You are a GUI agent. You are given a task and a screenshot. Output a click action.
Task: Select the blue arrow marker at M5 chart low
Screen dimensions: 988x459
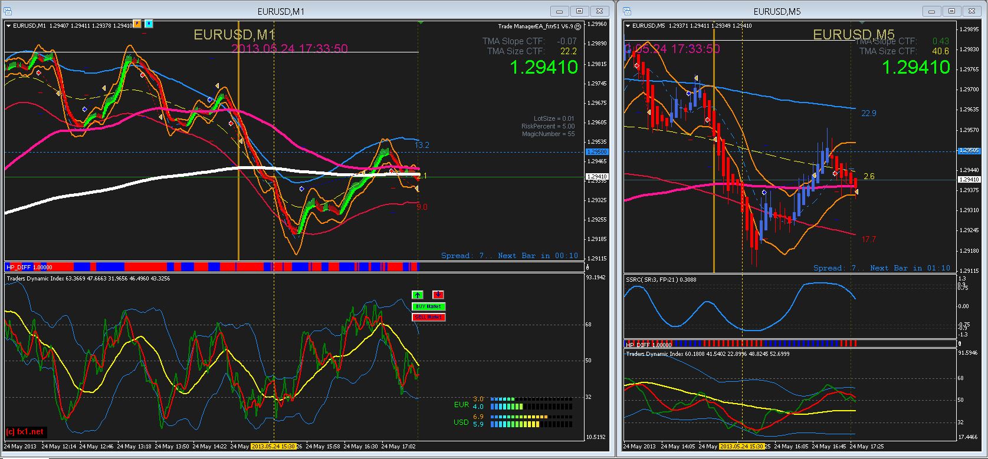(764, 193)
